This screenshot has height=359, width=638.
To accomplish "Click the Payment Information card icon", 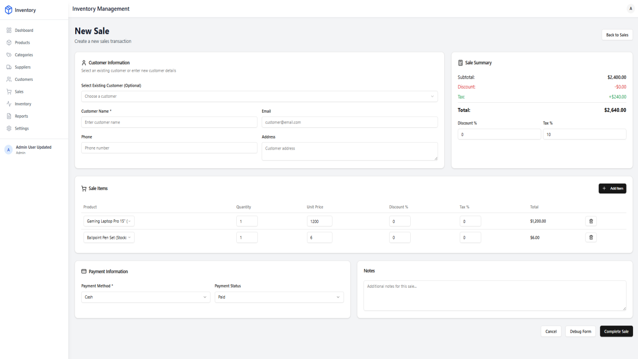I will click(84, 272).
